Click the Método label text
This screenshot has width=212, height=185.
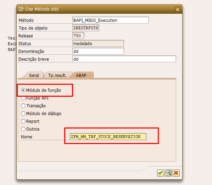coord(26,20)
